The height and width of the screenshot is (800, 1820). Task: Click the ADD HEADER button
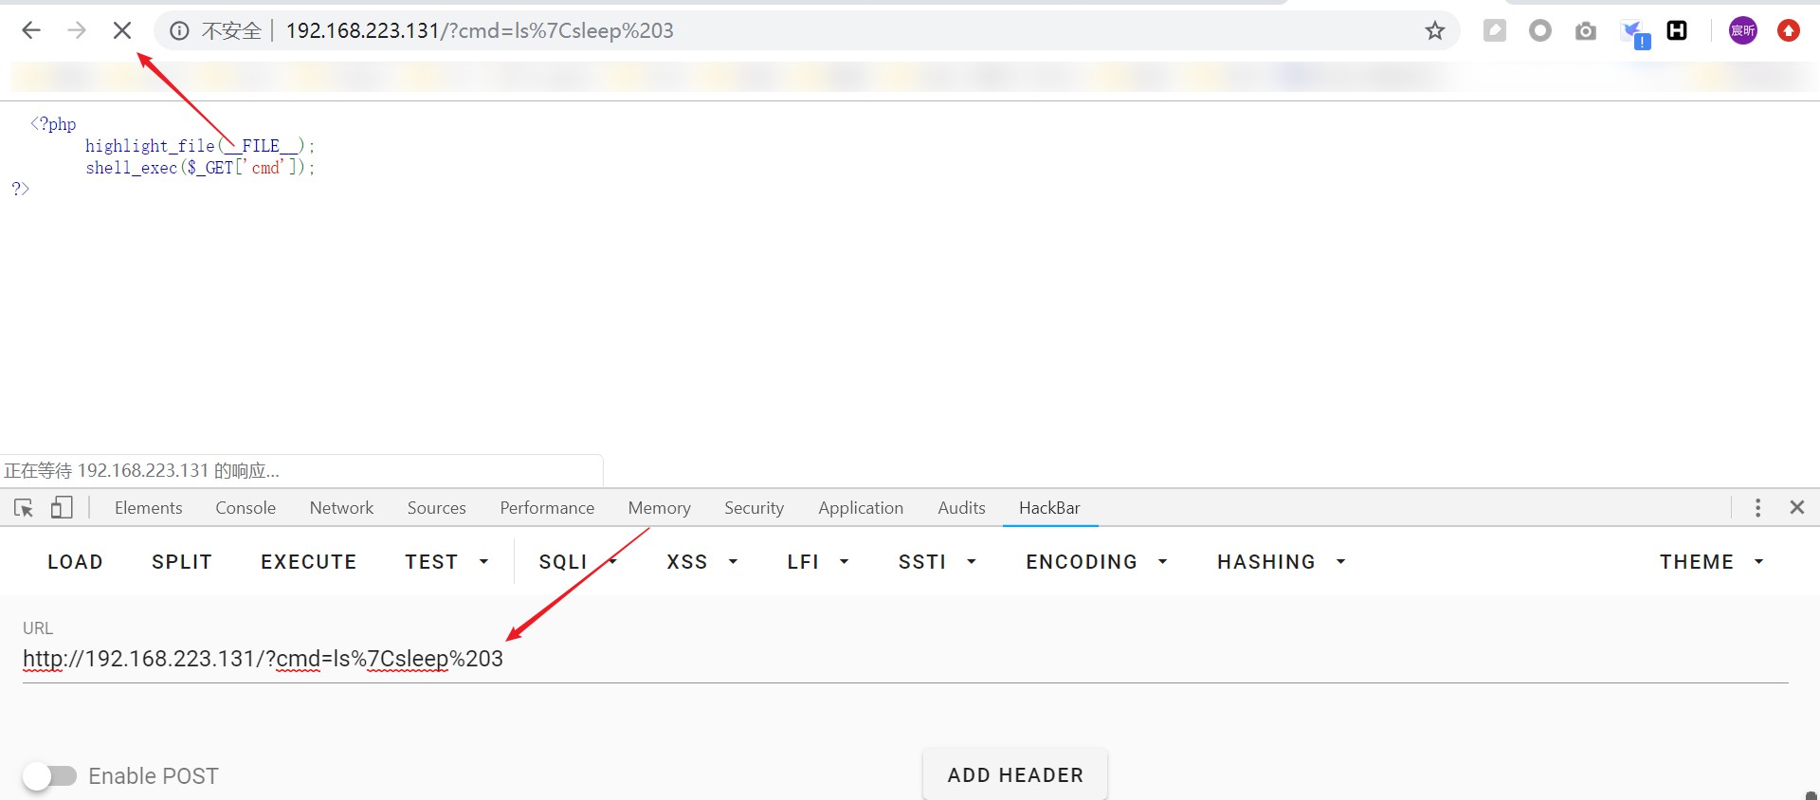click(1015, 775)
